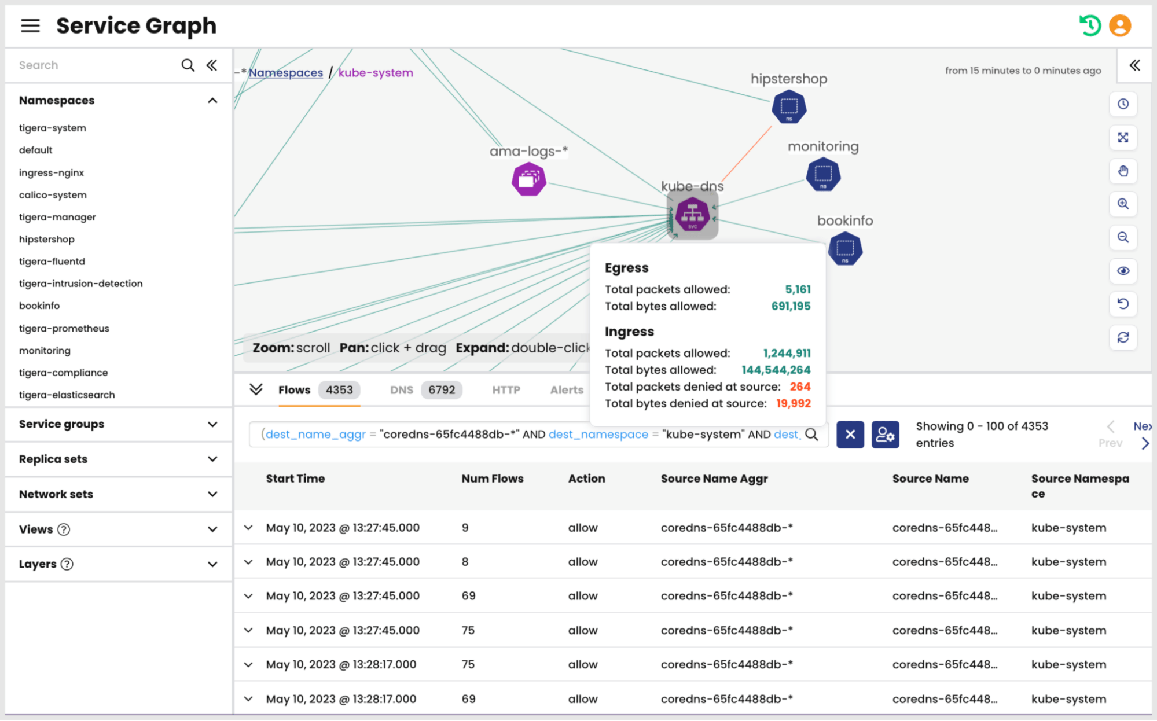Click the Num Flows column header
This screenshot has width=1157, height=721.
[x=493, y=479]
